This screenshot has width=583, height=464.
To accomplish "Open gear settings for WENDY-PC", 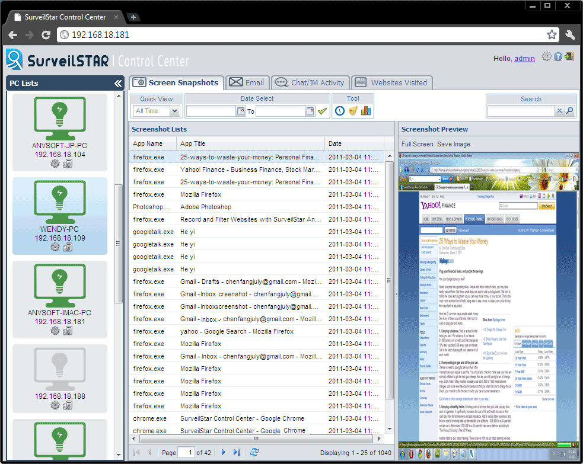I will pyautogui.click(x=55, y=247).
